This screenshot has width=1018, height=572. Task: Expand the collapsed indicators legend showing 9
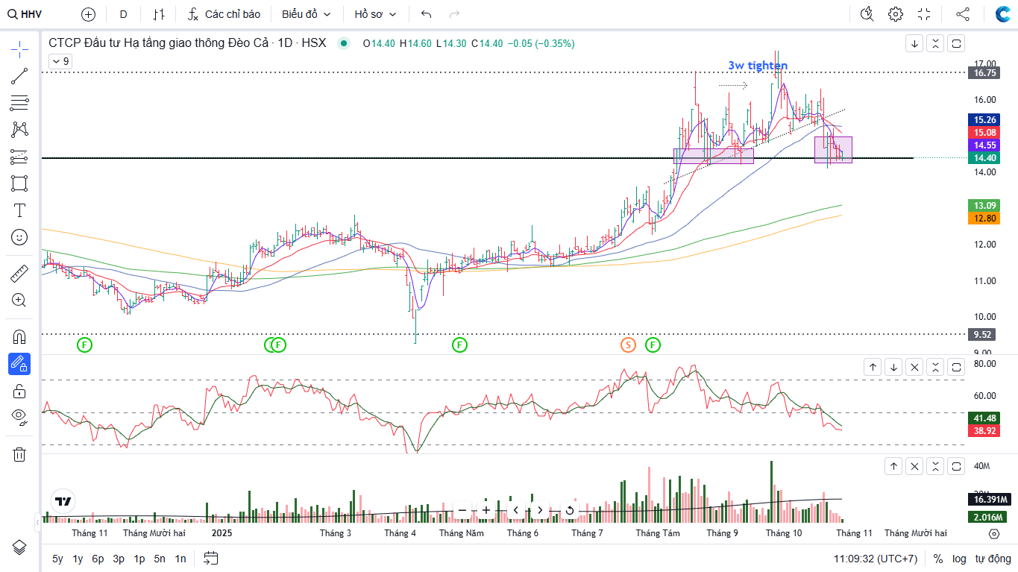pos(60,61)
